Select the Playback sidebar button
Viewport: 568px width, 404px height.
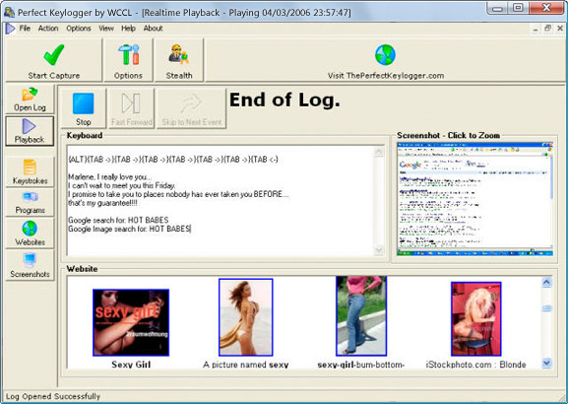[x=30, y=131]
